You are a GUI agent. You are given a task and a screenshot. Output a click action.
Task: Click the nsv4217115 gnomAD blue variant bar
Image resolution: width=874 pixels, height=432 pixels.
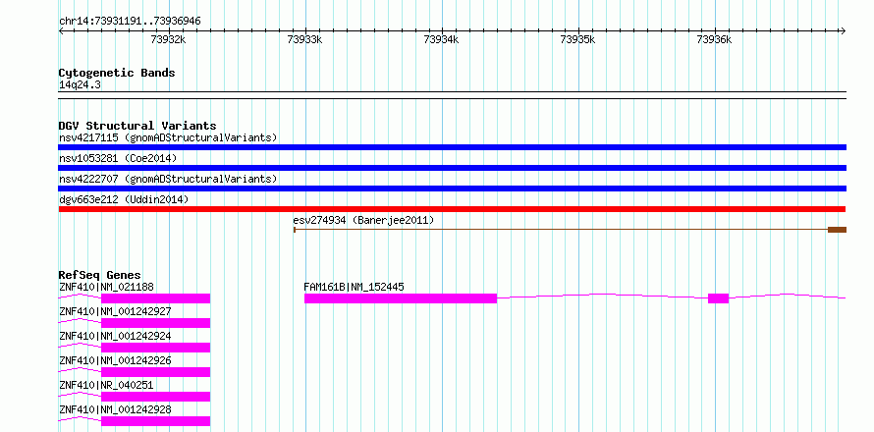(x=452, y=147)
